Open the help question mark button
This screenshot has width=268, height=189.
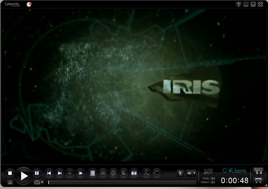(x=239, y=4)
